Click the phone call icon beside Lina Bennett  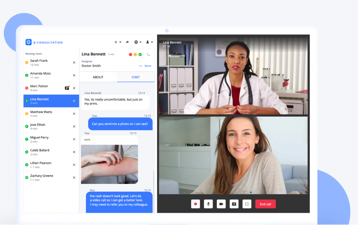pos(148,55)
